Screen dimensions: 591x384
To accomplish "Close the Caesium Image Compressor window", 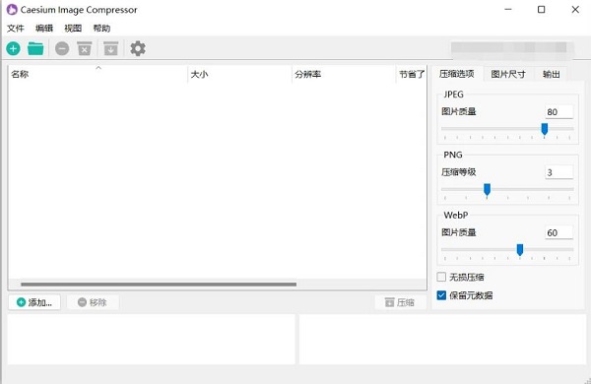I will [x=575, y=10].
